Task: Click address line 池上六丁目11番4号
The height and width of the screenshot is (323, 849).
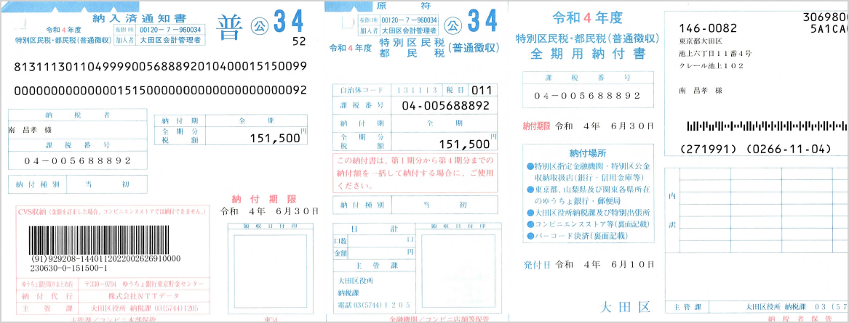Action: pos(714,54)
